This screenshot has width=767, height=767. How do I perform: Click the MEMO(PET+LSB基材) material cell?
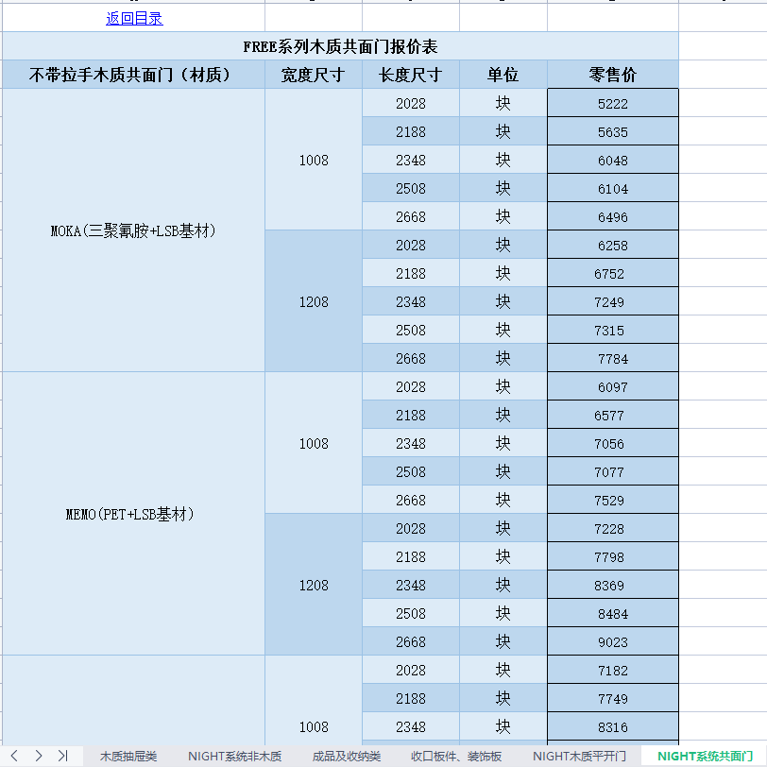[133, 514]
